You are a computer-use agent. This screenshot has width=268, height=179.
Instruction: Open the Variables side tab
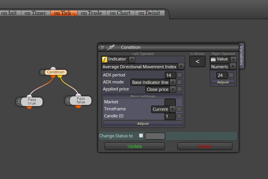pyautogui.click(x=241, y=55)
